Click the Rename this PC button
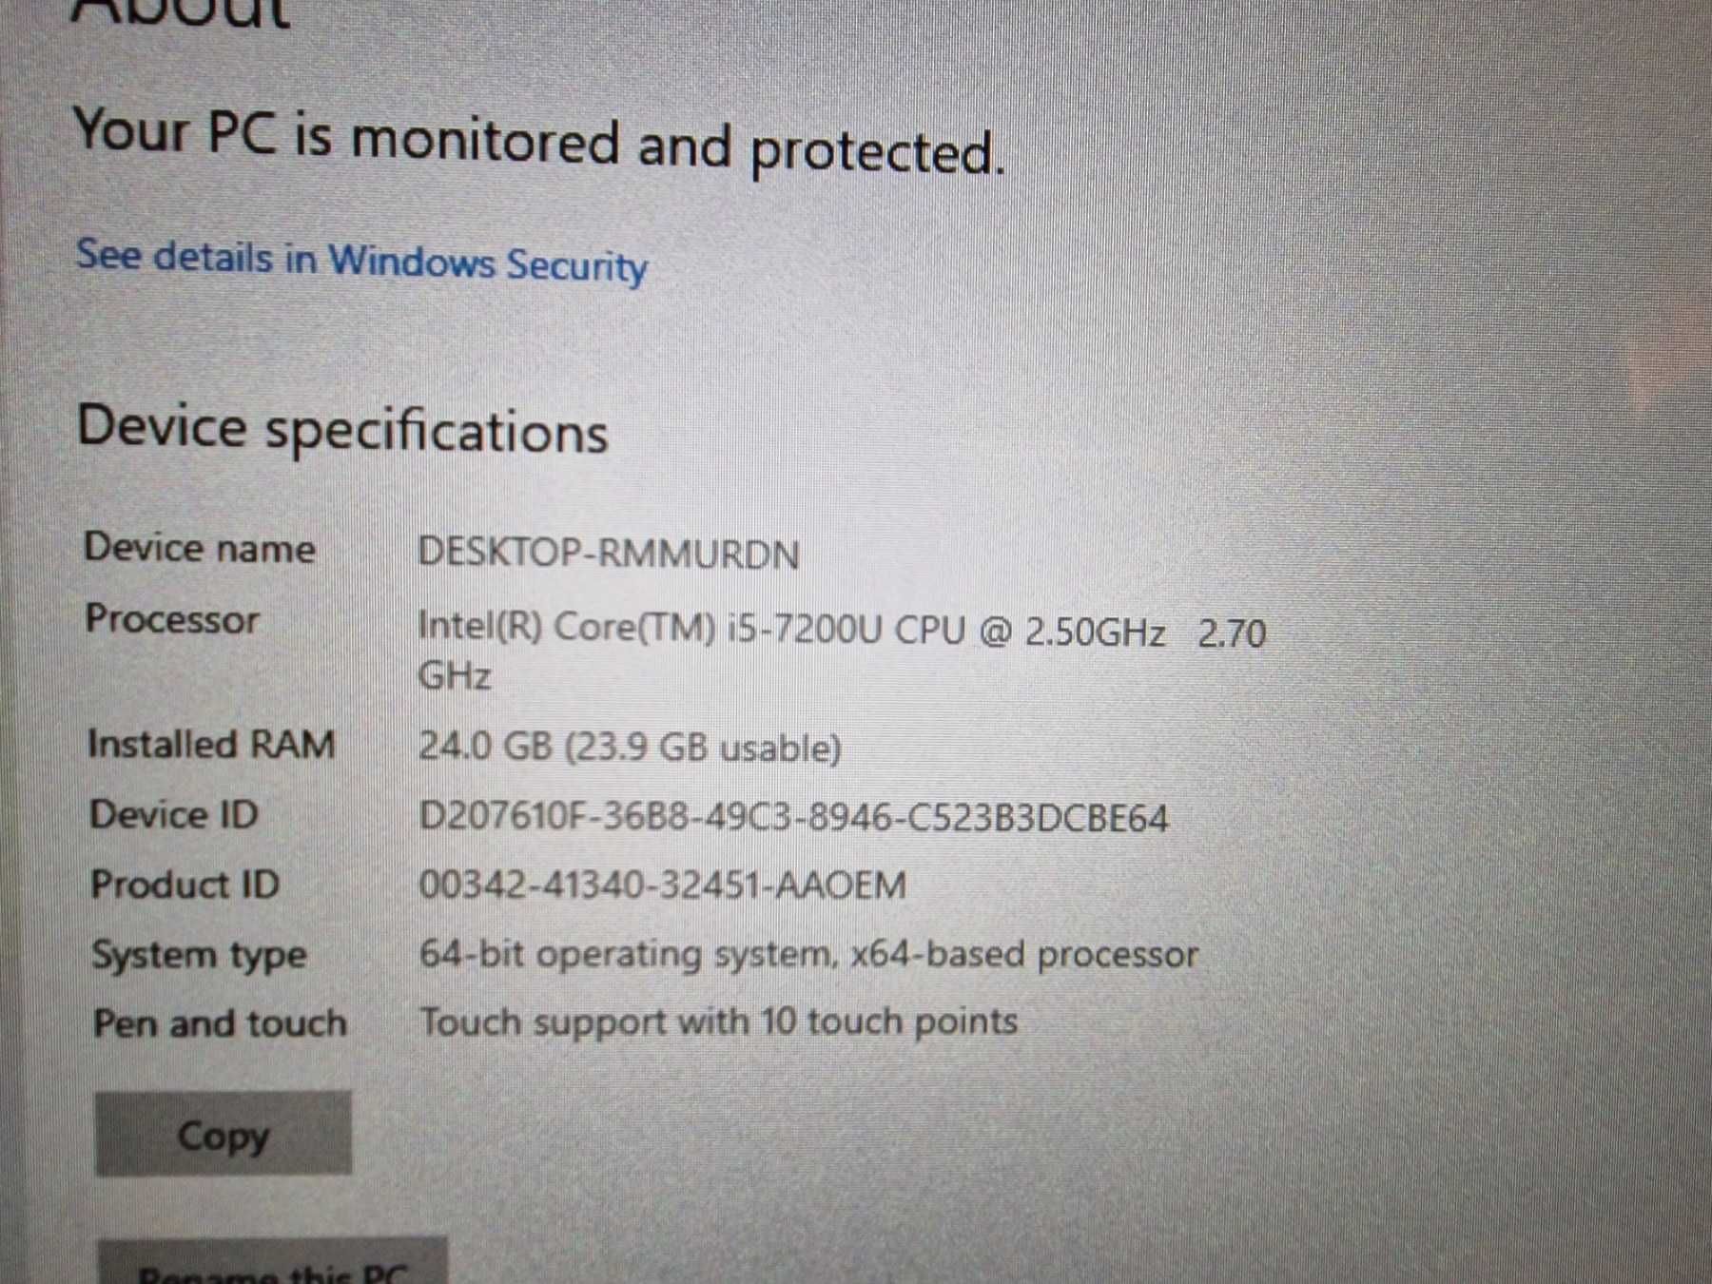 pyautogui.click(x=273, y=1262)
